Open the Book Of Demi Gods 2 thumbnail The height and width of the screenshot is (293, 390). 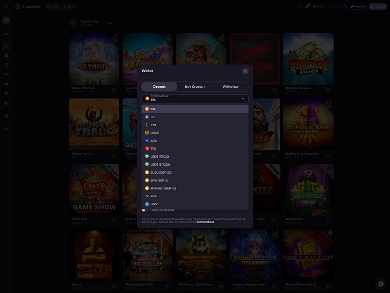308,255
